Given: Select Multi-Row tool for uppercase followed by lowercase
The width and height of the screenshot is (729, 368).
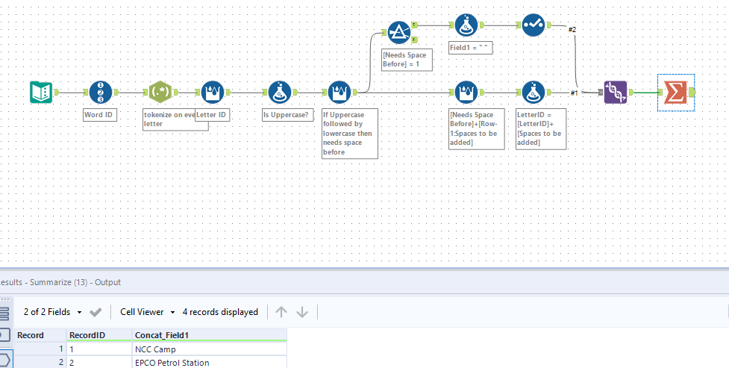Looking at the screenshot, I should coord(340,92).
